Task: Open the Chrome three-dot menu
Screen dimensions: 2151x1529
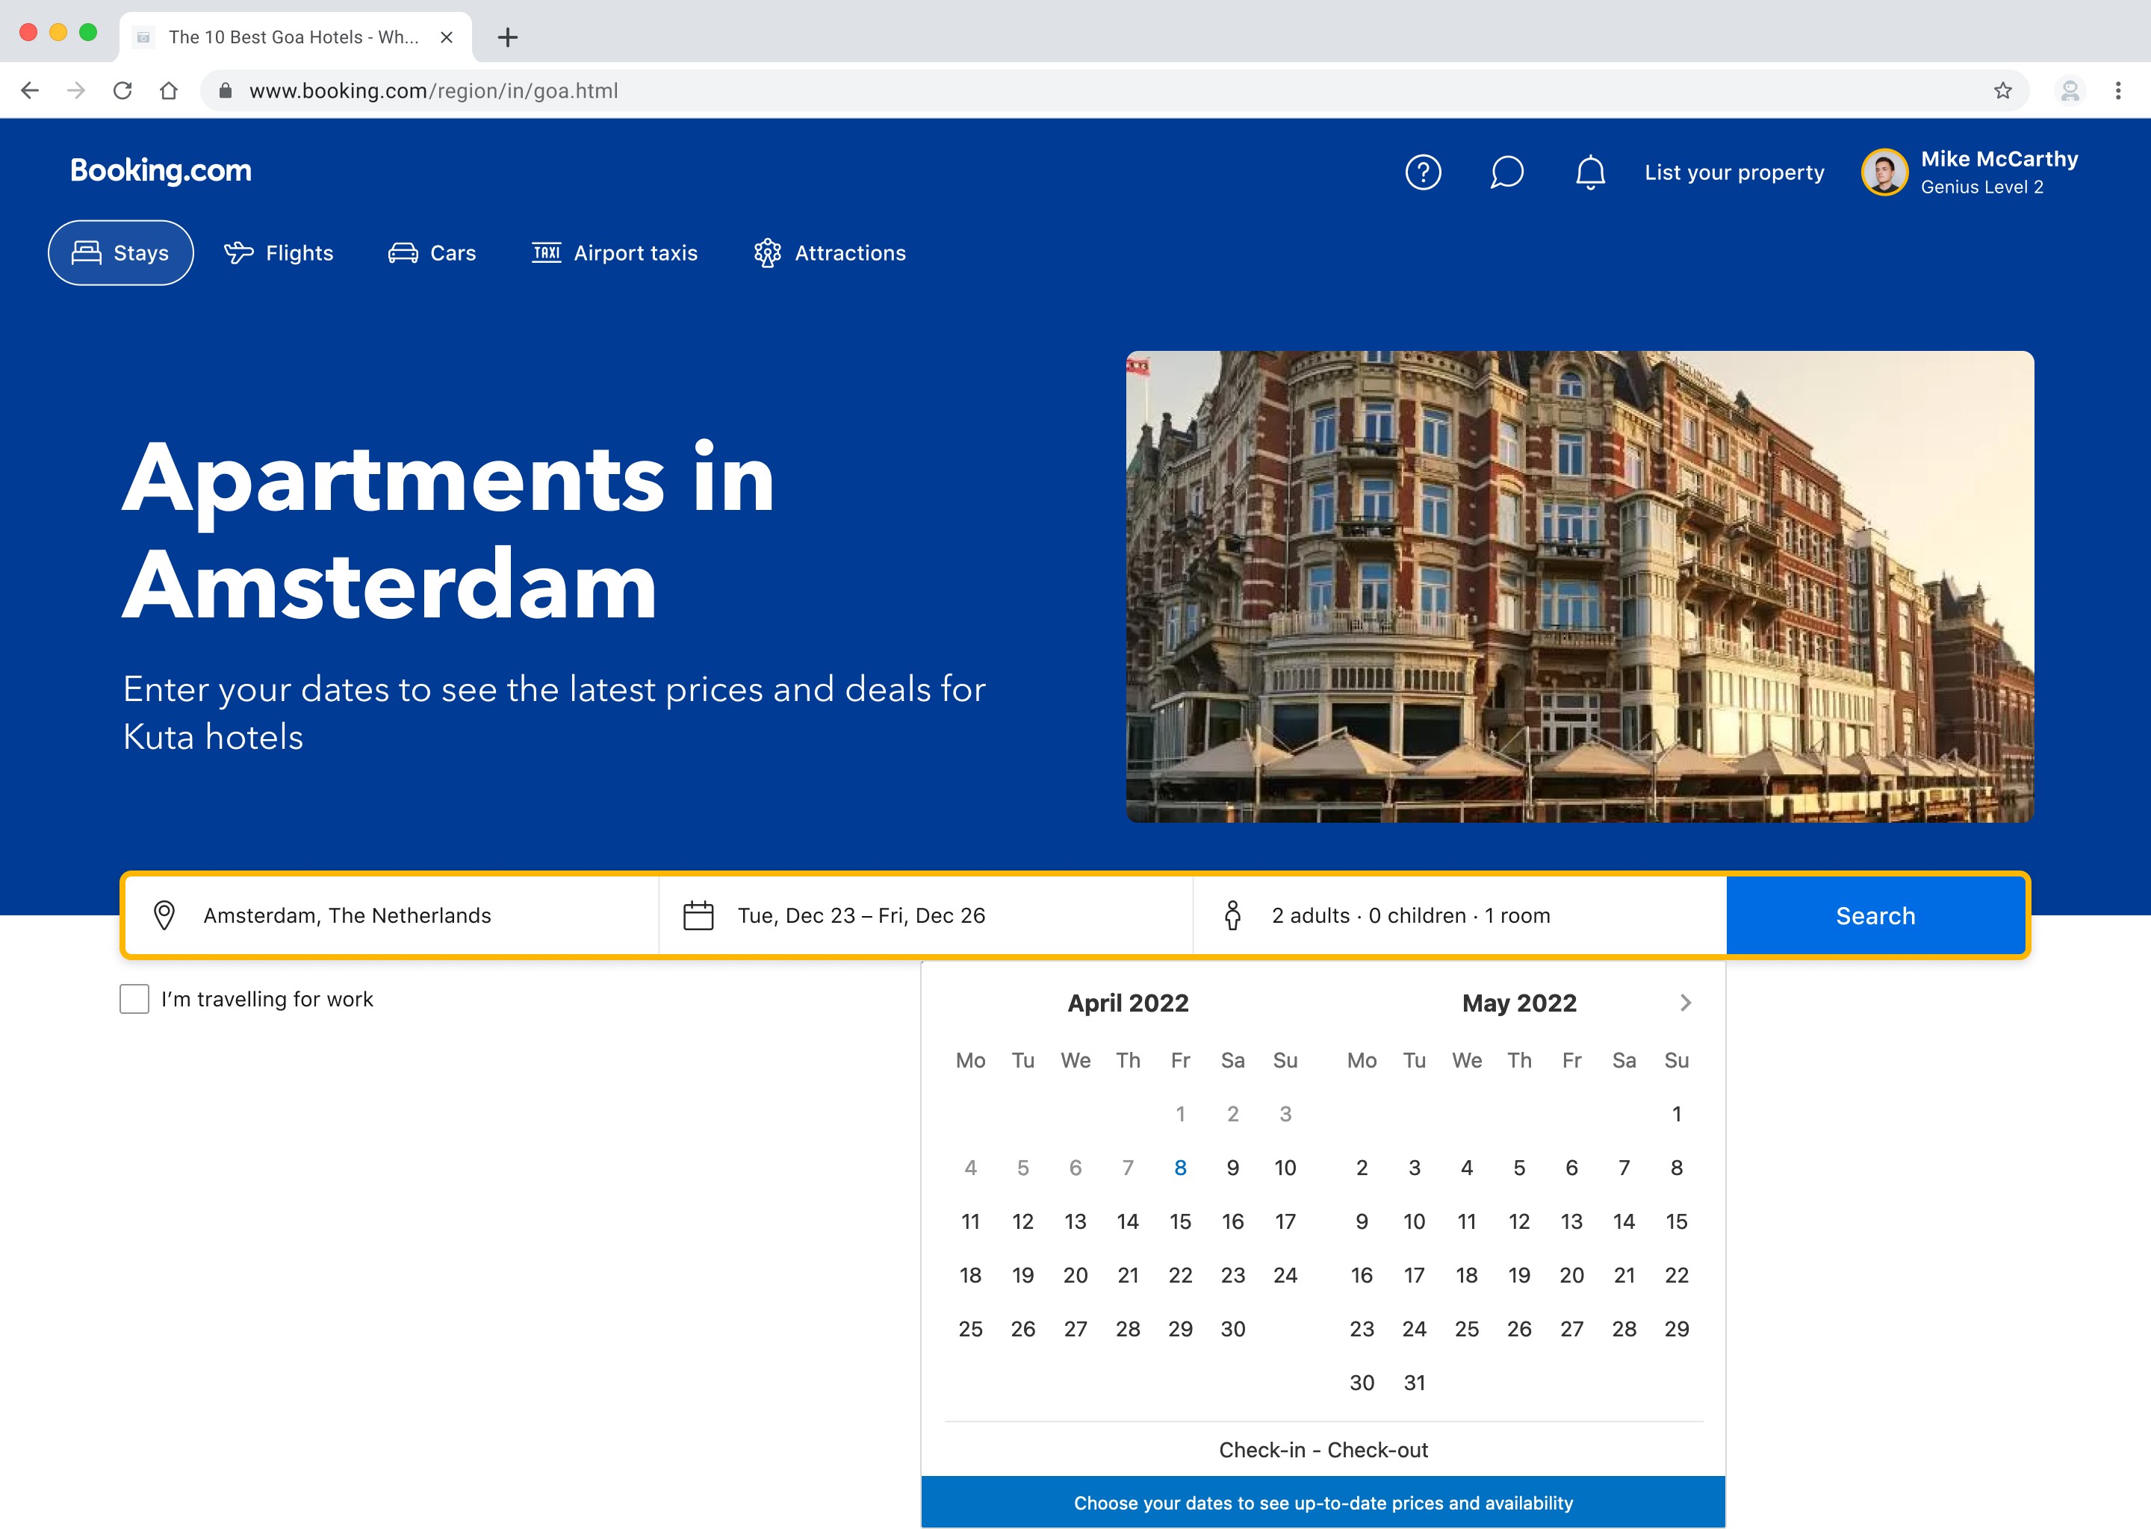Action: pyautogui.click(x=2118, y=90)
